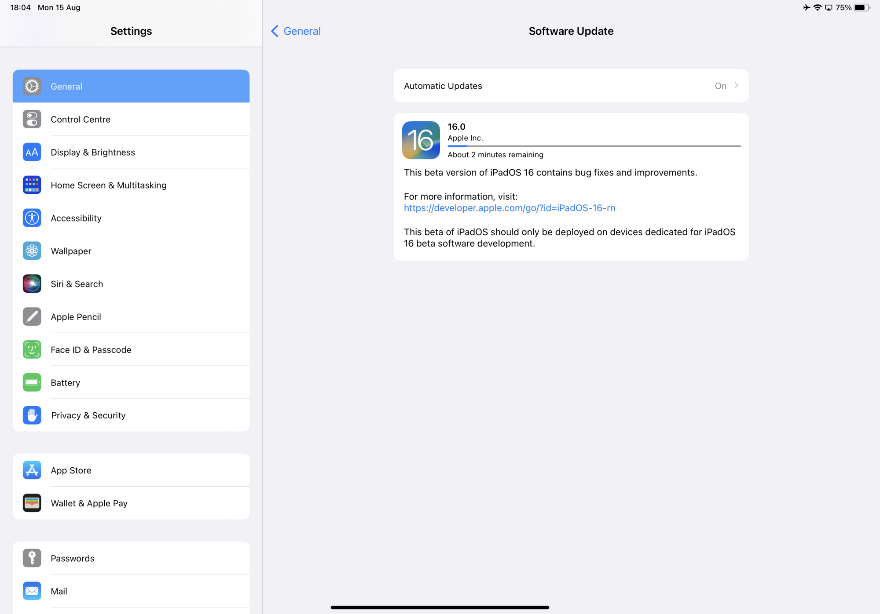Tap the Privacy & Security hand icon
The height and width of the screenshot is (614, 880).
(x=32, y=415)
